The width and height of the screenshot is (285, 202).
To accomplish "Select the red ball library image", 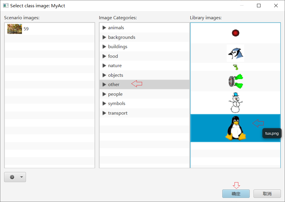I will tap(235, 33).
